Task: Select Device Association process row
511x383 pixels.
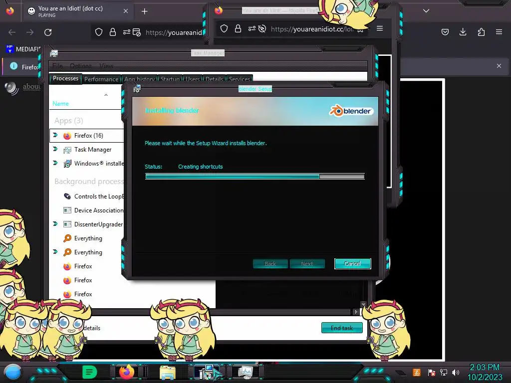Action: tap(87, 210)
